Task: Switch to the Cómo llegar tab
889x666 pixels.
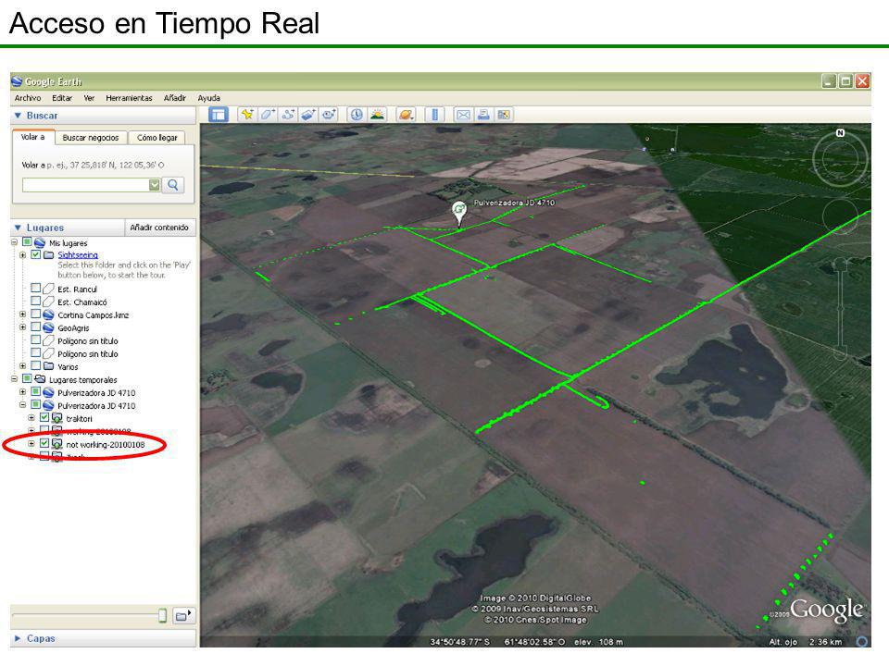Action: (157, 138)
